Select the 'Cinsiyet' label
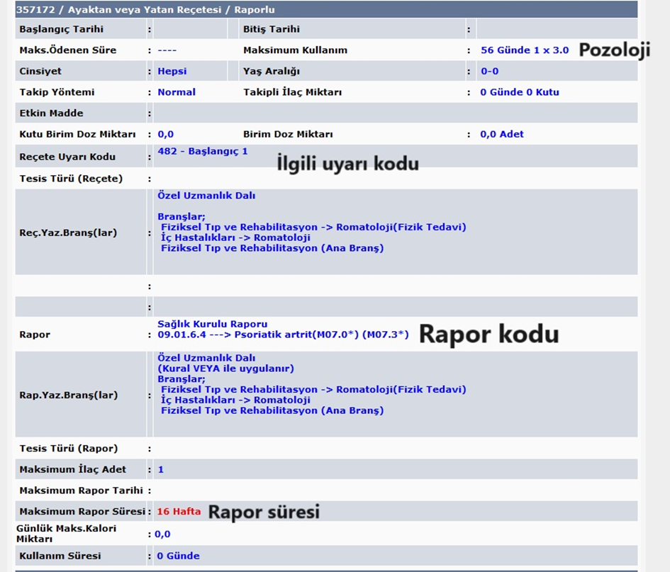 (x=40, y=71)
